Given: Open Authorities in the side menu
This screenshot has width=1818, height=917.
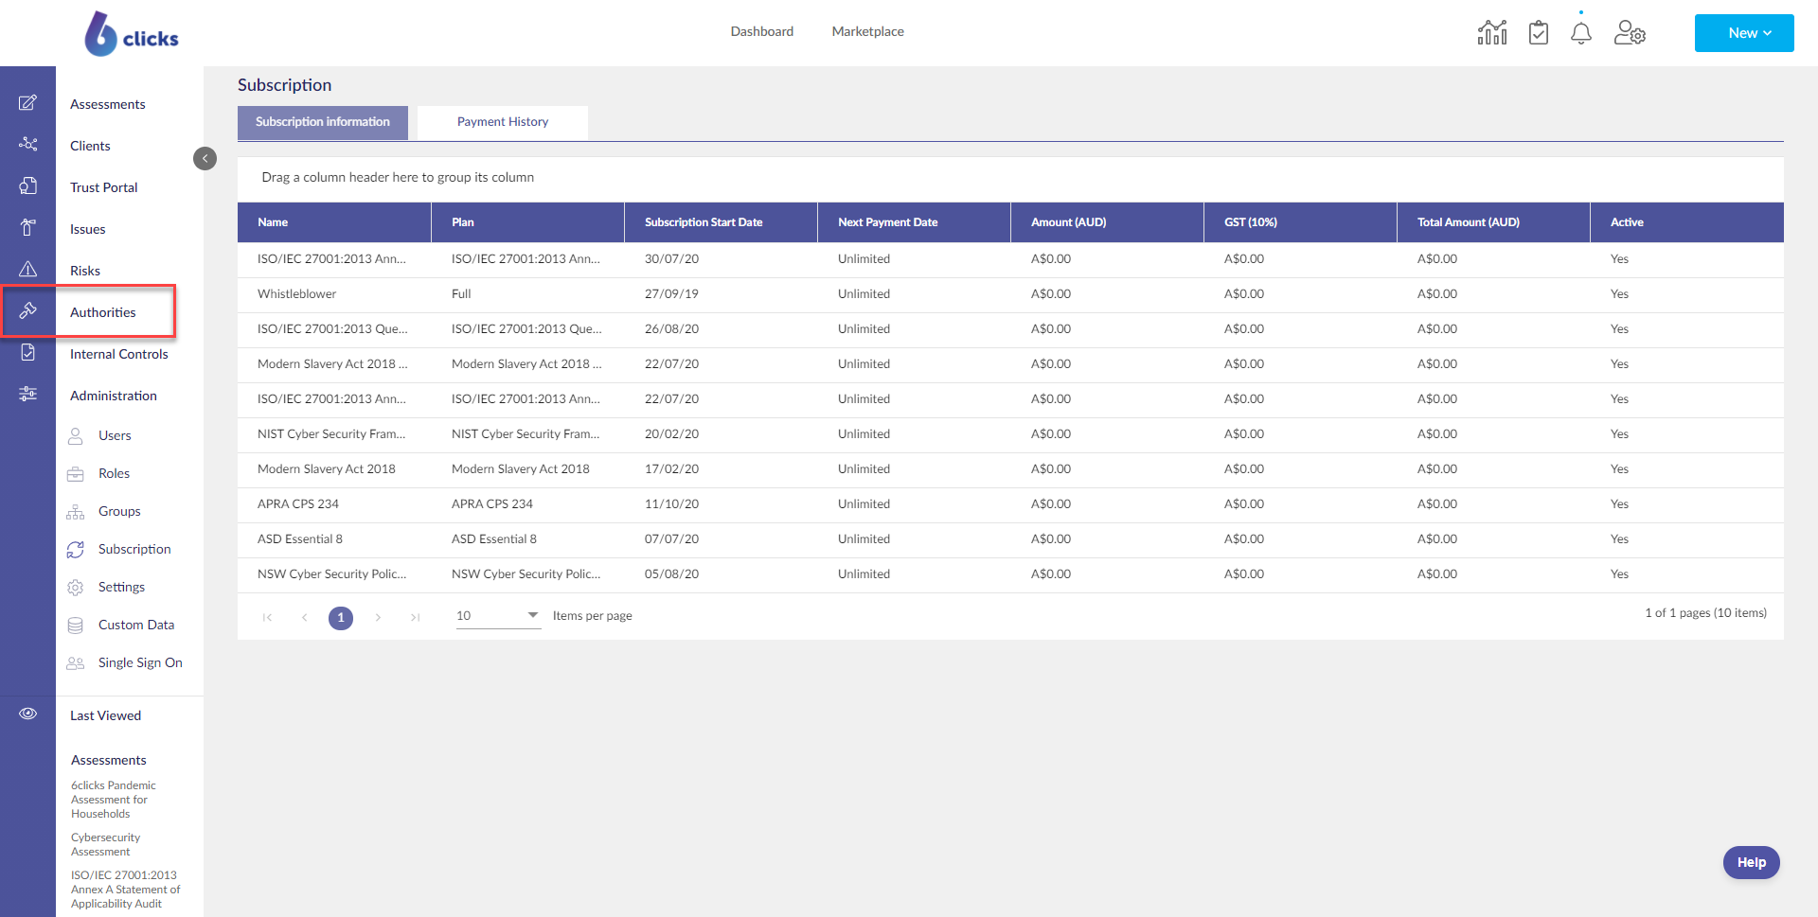Looking at the screenshot, I should click(x=103, y=312).
